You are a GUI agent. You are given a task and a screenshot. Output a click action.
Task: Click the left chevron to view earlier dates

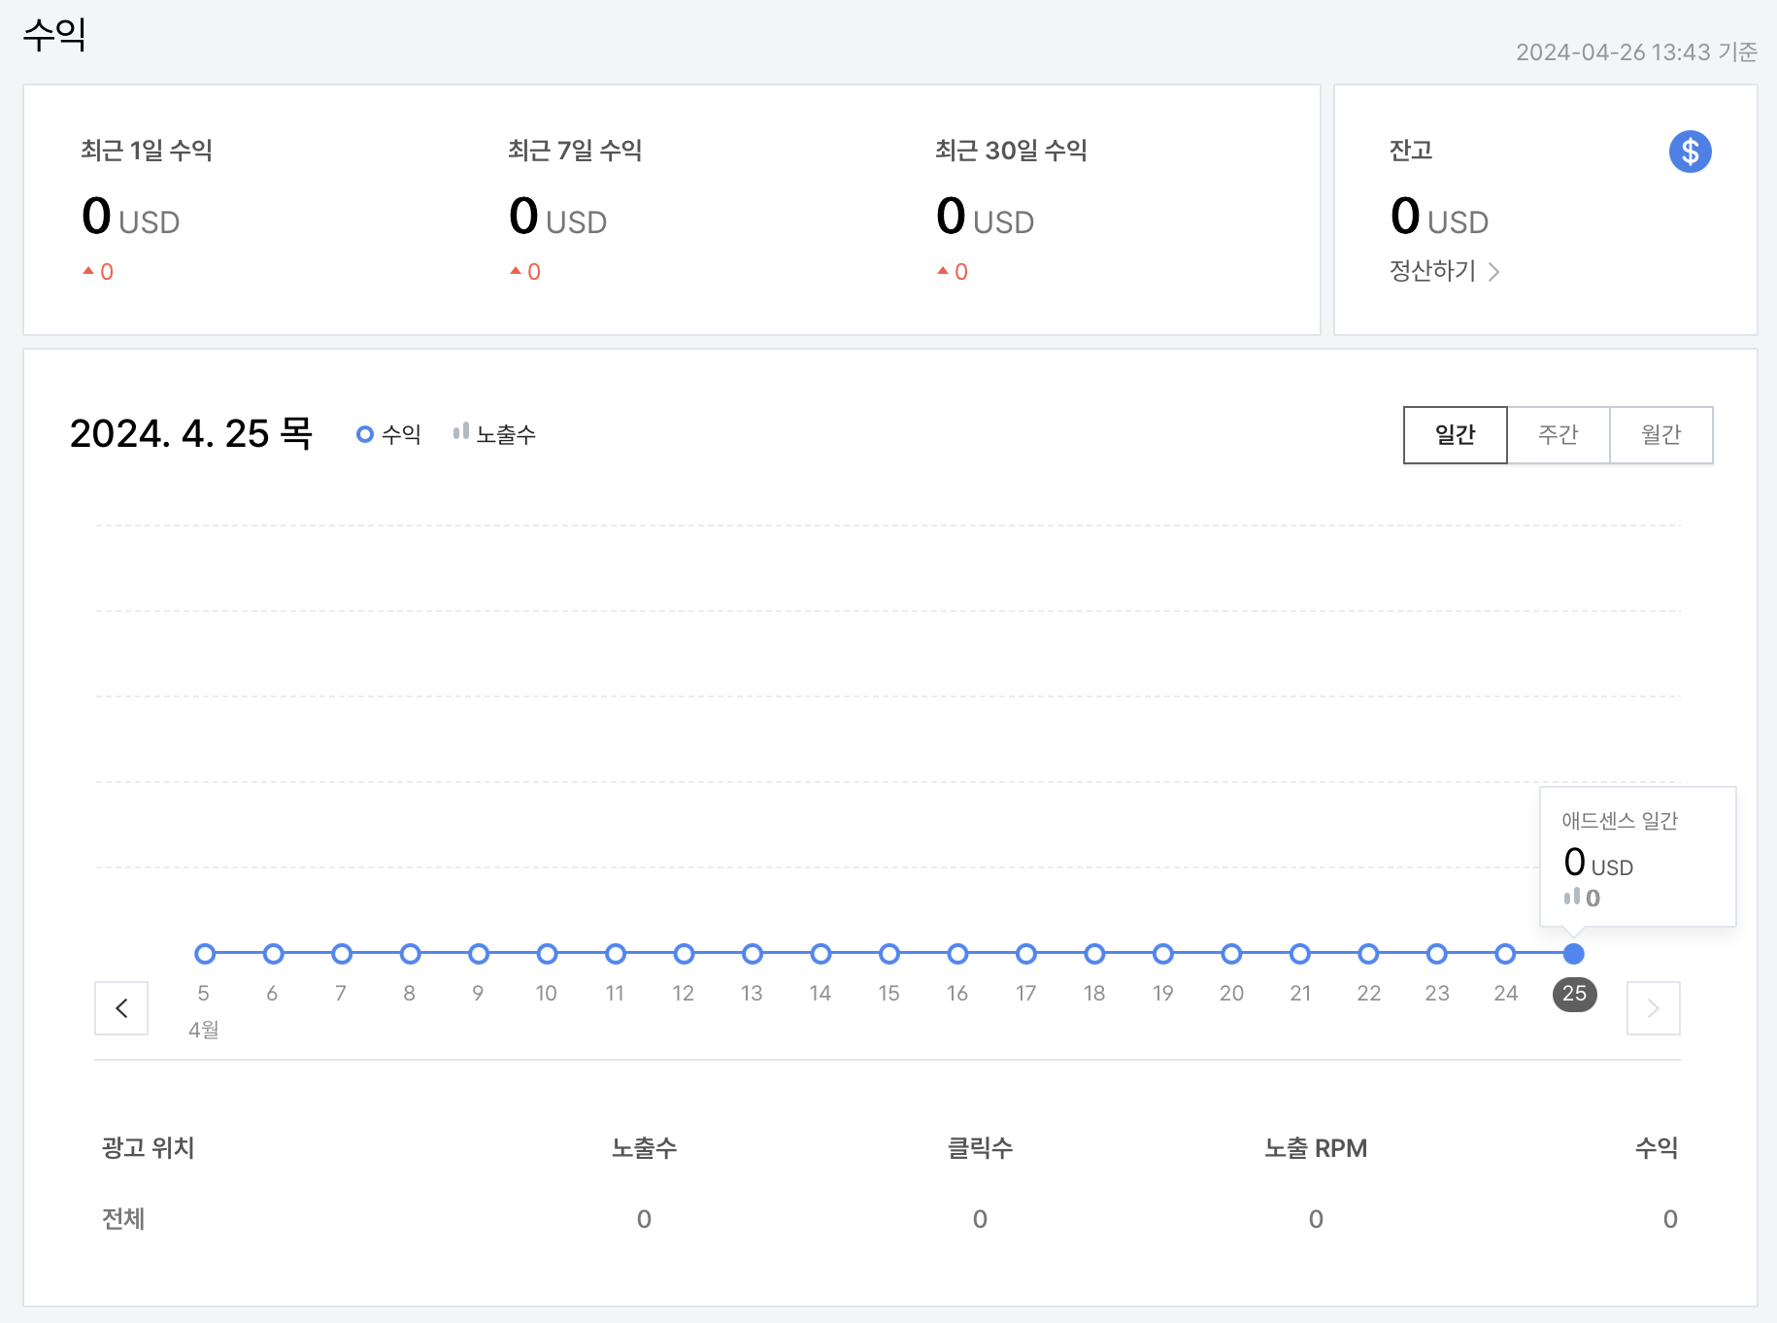tap(120, 1008)
